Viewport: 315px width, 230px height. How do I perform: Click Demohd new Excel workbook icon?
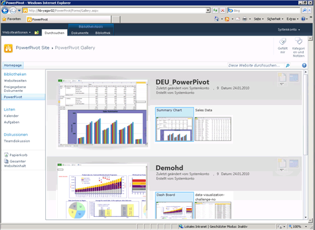point(282,164)
